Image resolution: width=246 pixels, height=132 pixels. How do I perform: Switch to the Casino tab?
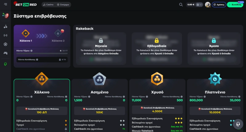click(x=48, y=5)
